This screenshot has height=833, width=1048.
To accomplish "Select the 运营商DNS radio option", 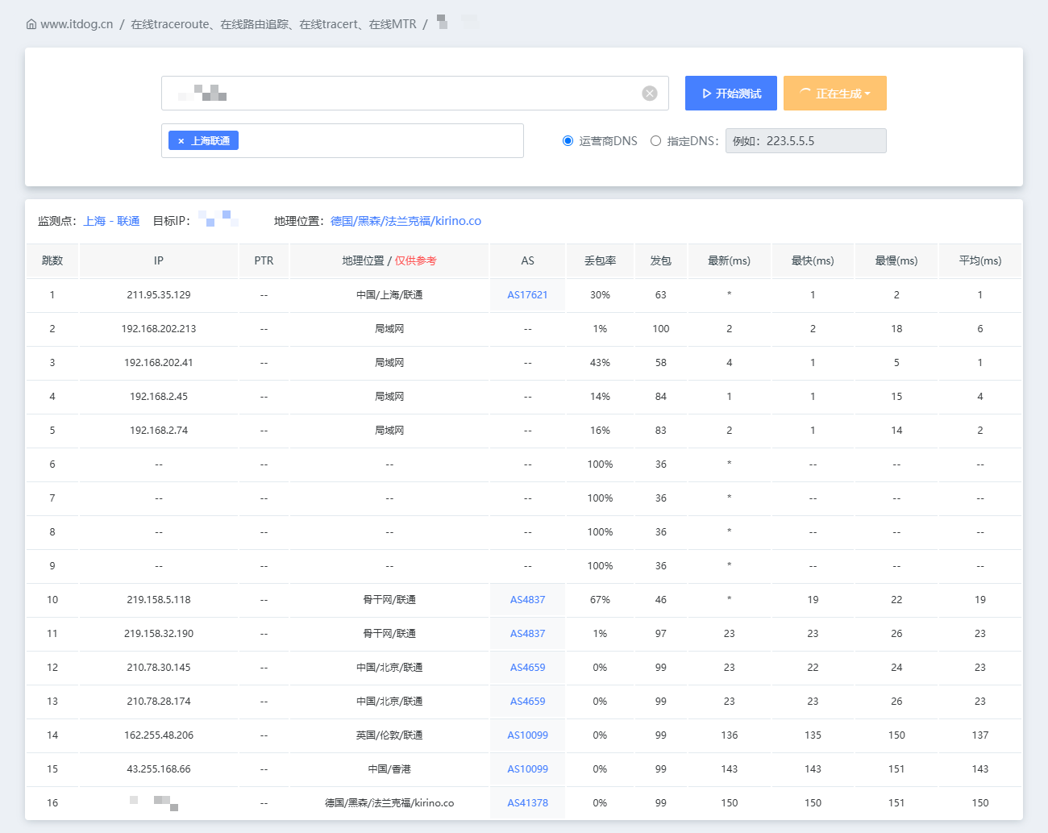I will tap(568, 141).
